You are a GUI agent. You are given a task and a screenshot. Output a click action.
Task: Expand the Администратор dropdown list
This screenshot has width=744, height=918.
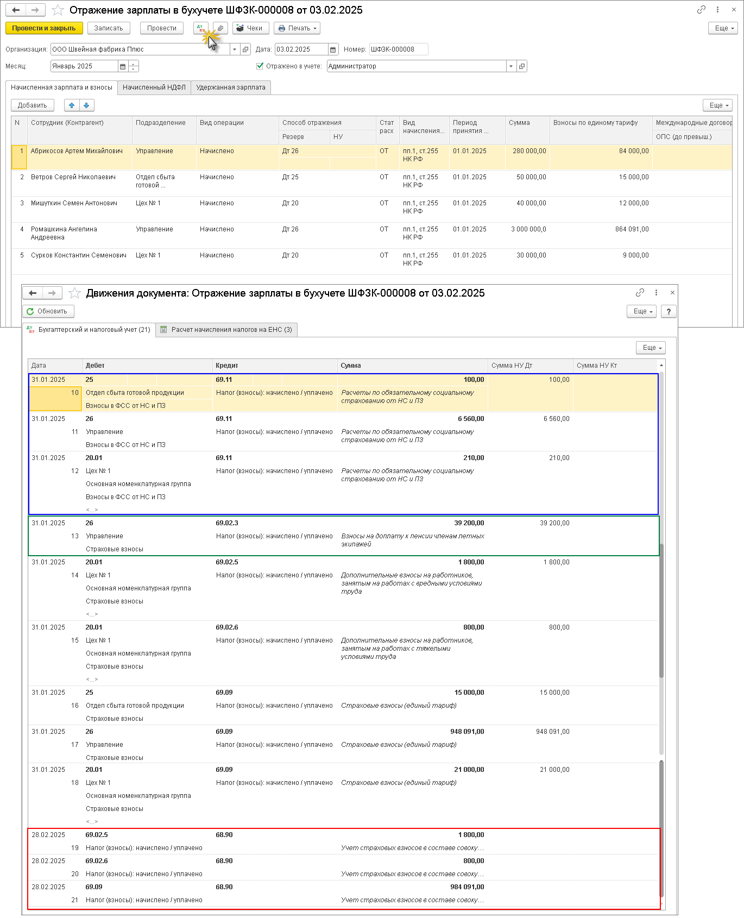tap(511, 66)
